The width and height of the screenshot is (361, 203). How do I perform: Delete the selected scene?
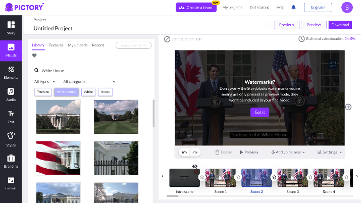[x=224, y=152]
